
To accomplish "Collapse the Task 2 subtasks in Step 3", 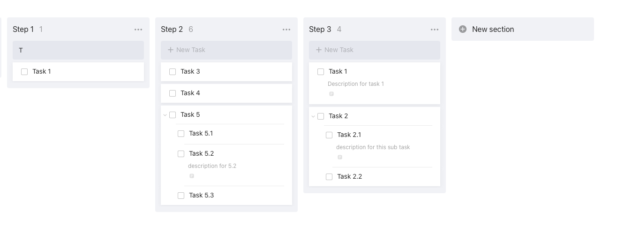I will coord(313,116).
